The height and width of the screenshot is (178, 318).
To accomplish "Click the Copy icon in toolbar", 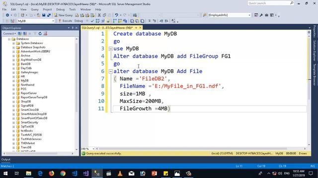I will click(104, 15).
